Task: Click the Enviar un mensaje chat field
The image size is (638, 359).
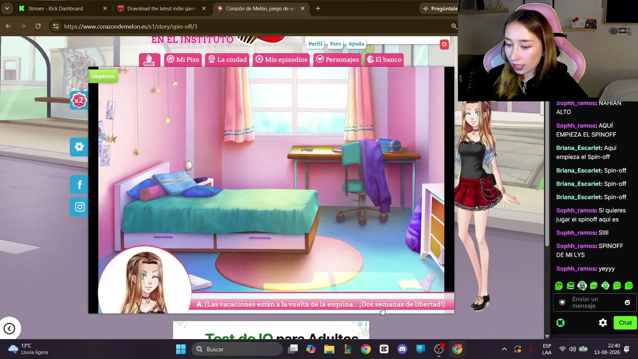Action: pyautogui.click(x=594, y=303)
